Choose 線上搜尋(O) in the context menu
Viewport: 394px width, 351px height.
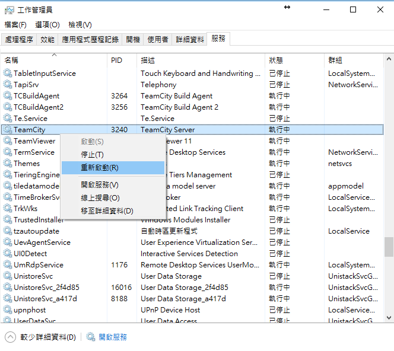pos(113,198)
